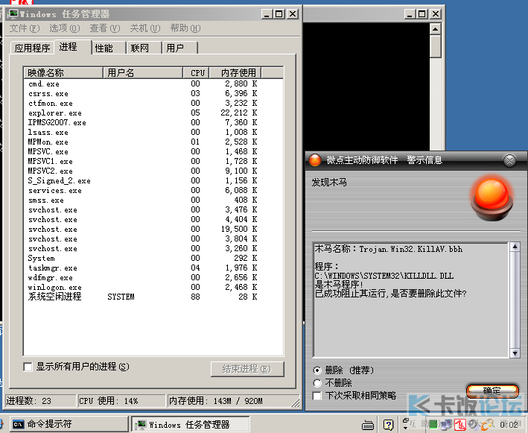Select the S_Signed_2.exe process row
This screenshot has width=528, height=433.
[x=153, y=181]
